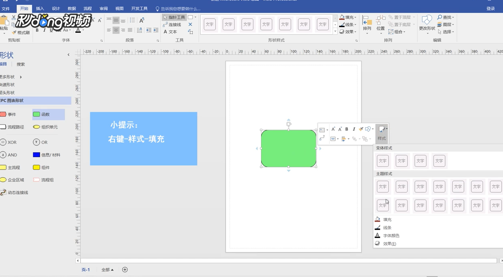503x277 pixels.
Task: Toggle center horizontal alignment in 段落 group
Action: [x=116, y=30]
